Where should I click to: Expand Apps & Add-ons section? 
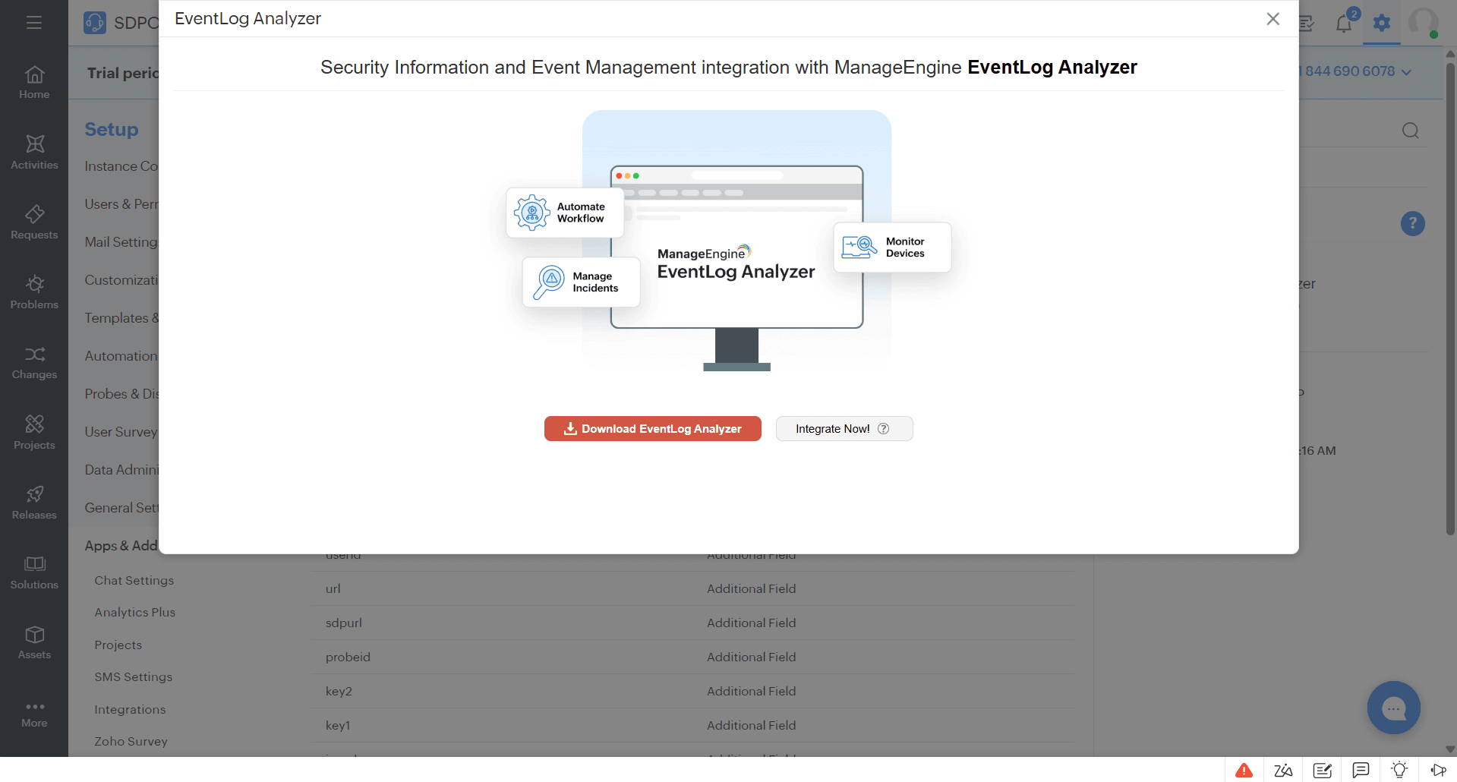tap(121, 546)
